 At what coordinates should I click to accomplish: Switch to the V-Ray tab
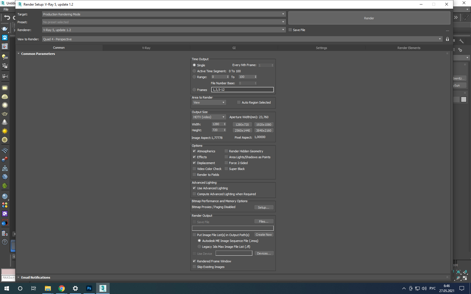click(x=146, y=48)
